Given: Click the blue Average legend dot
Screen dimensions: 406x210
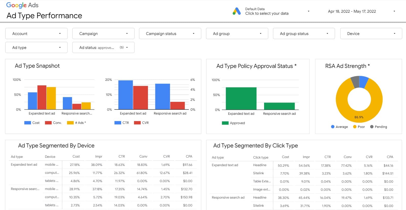Looking at the screenshot, I should [333, 127].
